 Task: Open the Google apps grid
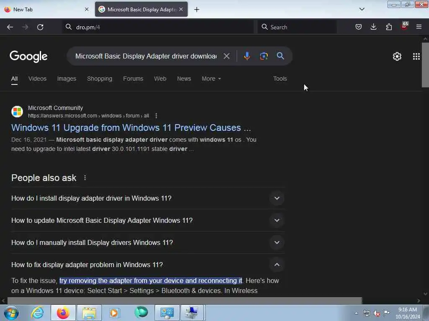[x=416, y=56]
